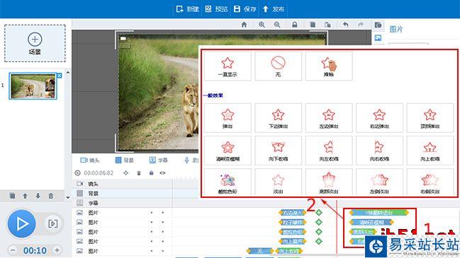Switch to the 背景 (background) tab
The image size is (460, 258).
click(124, 160)
